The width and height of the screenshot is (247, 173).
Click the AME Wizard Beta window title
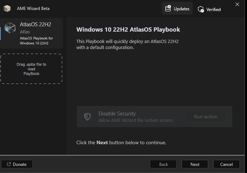[x=33, y=9]
